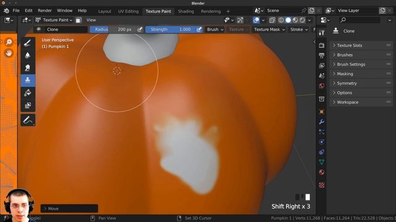Select the Draw brush tool
The image size is (396, 222).
28,43
